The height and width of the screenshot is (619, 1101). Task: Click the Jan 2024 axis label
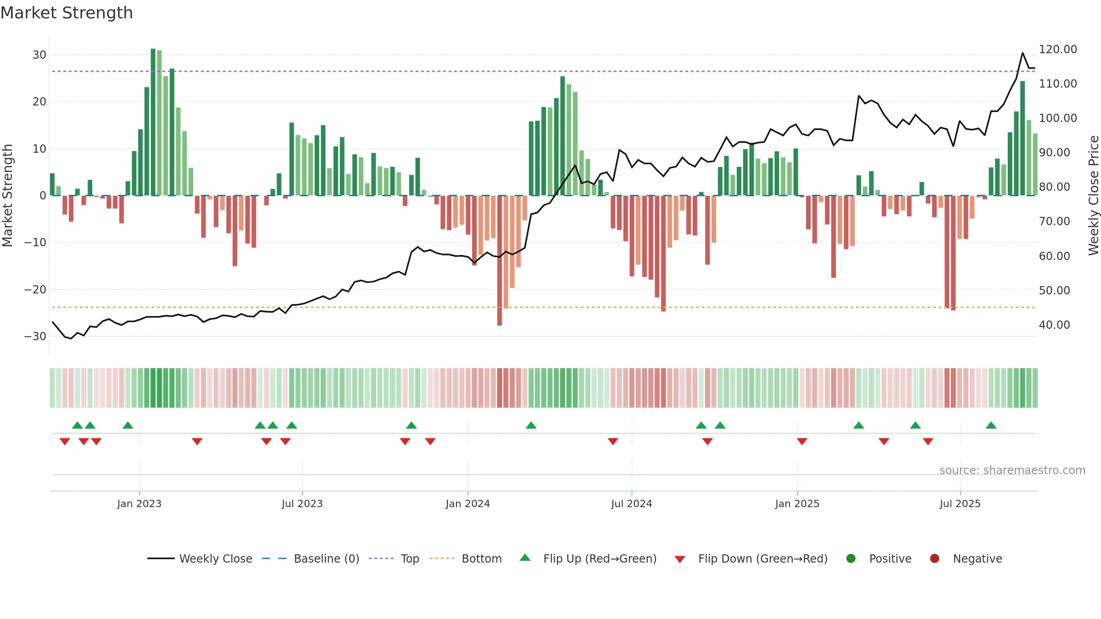point(467,503)
